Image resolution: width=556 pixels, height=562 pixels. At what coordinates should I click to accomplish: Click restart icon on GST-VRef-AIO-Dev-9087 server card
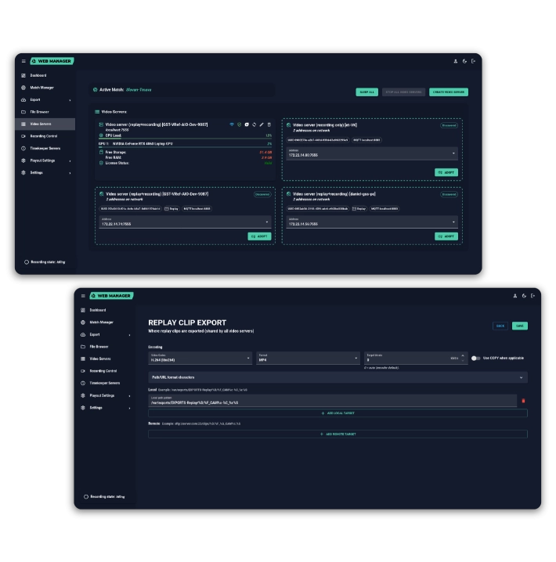(255, 124)
